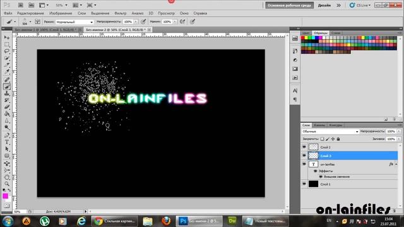Select the 3D Object Rotate tool
Screen dimensions: 404x227
[7, 163]
